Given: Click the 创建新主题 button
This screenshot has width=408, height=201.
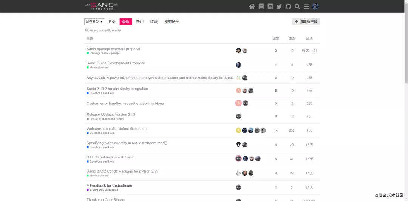Looking at the screenshot, I should [306, 21].
